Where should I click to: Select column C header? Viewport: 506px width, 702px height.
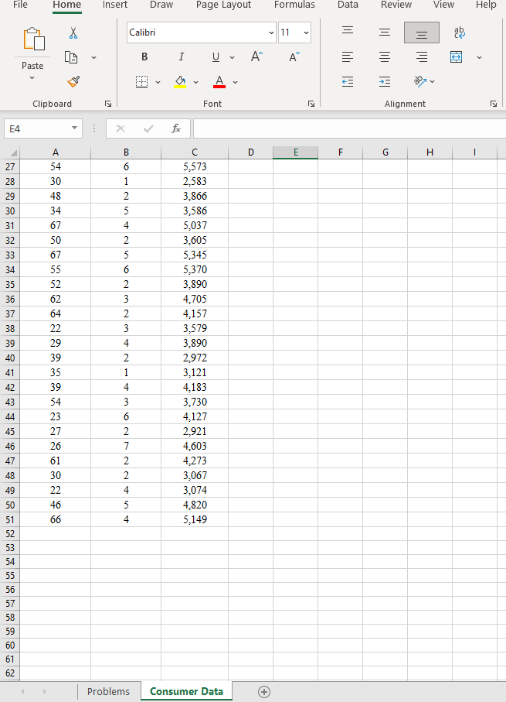(x=195, y=152)
